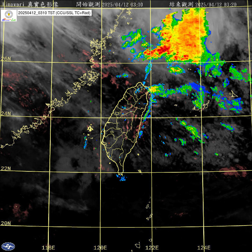The image size is (252, 252).
Task: Click the small island outline near Penghu
Action: click(90, 128)
